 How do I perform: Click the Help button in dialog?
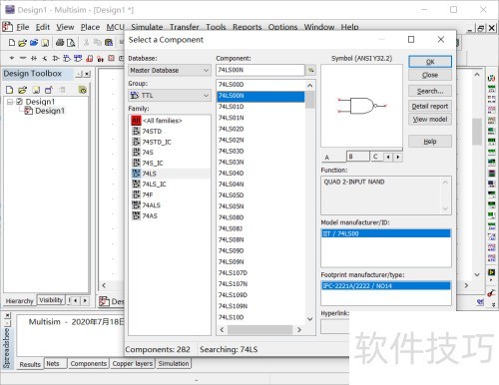[430, 142]
